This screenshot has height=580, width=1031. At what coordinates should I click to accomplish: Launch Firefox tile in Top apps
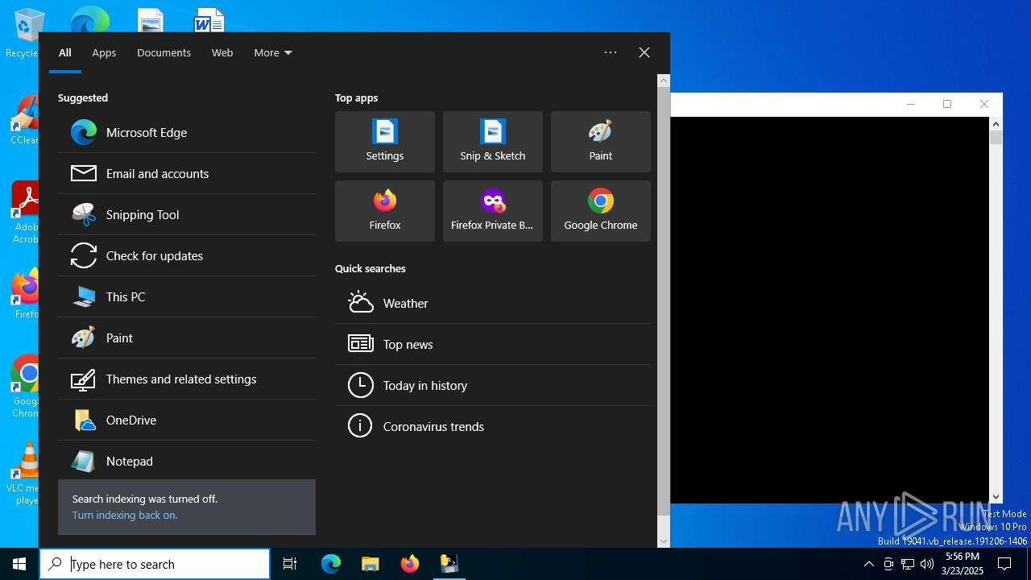(385, 211)
